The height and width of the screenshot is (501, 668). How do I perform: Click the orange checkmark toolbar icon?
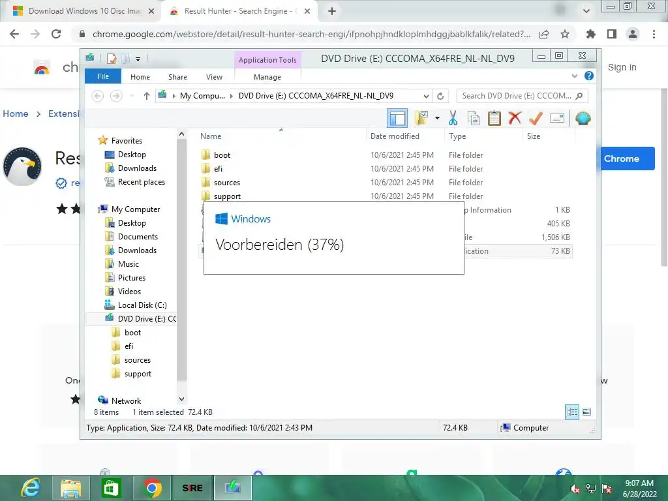[x=536, y=119]
